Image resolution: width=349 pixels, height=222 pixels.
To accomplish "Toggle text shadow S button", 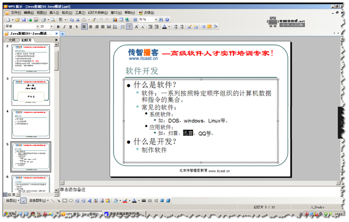I will pyautogui.click(x=77, y=27).
